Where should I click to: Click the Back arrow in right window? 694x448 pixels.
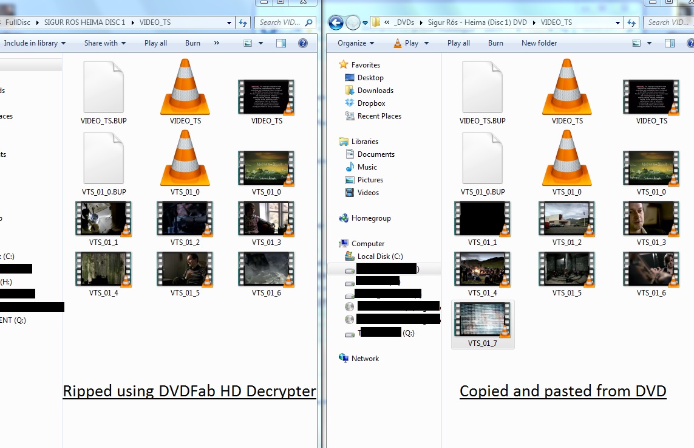pos(336,22)
